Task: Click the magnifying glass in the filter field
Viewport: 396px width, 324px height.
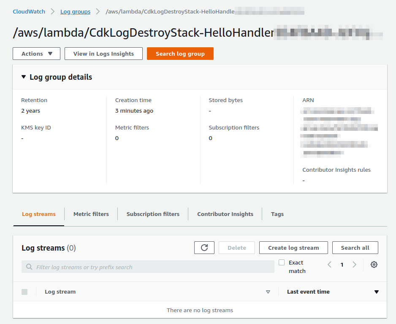Action: (x=29, y=266)
